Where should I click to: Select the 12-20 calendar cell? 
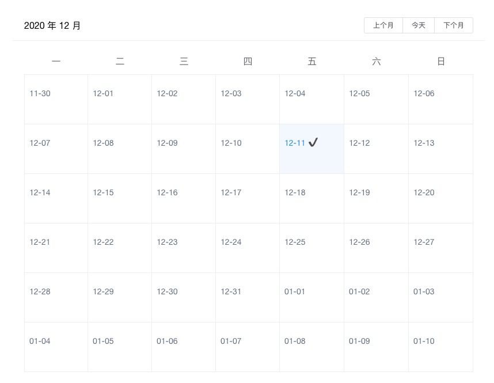[x=441, y=198]
